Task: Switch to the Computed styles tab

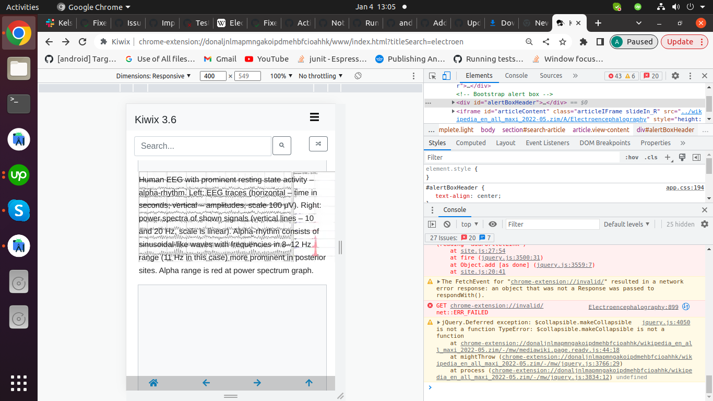Action: pos(471,143)
